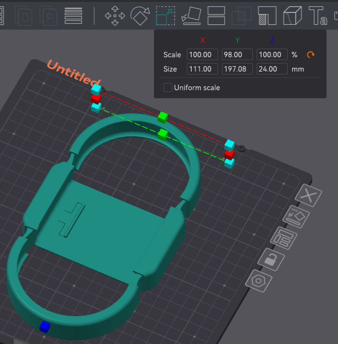Enable the Uniform scale checkbox

point(168,87)
